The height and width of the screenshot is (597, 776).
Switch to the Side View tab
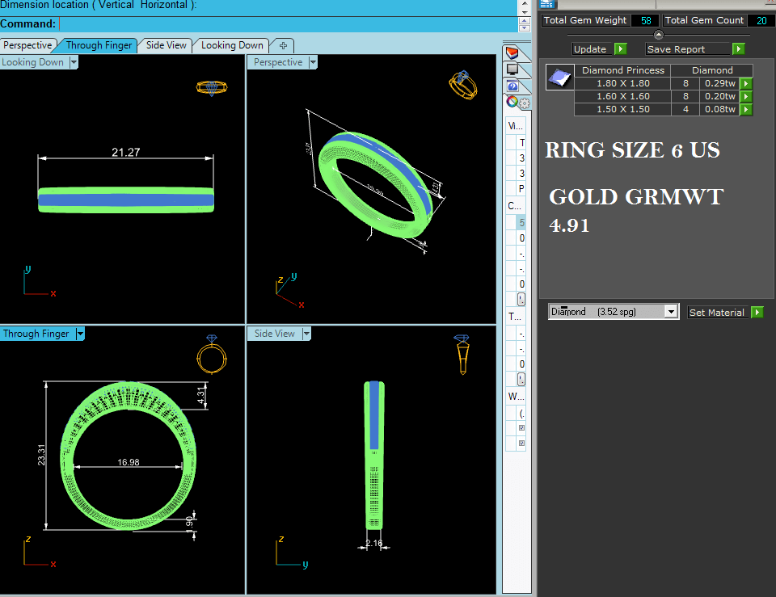click(166, 45)
